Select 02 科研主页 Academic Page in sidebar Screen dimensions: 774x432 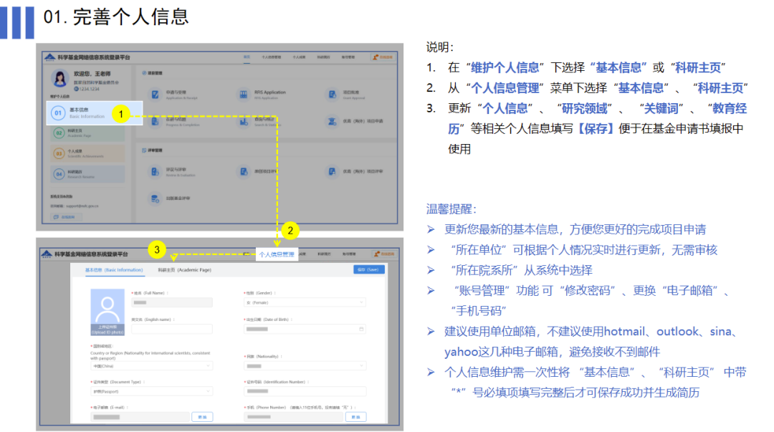click(87, 133)
